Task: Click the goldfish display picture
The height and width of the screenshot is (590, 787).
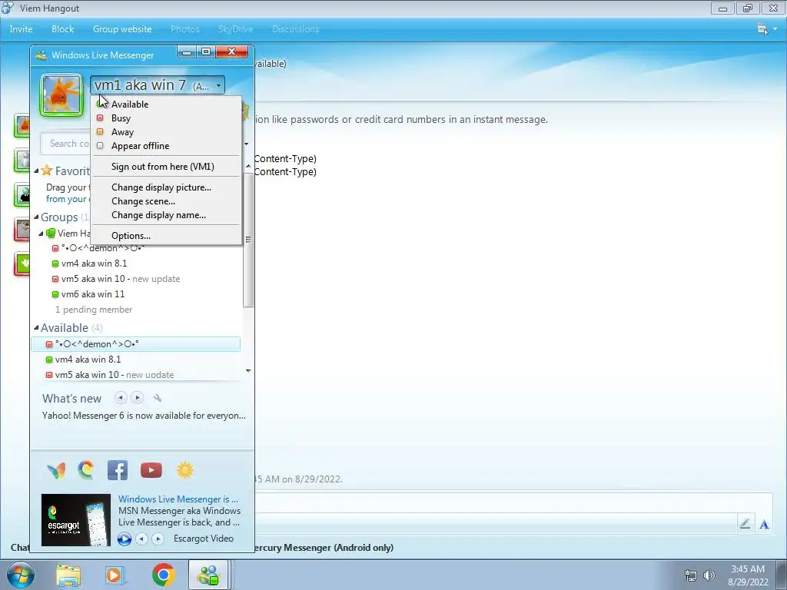Action: 61,94
